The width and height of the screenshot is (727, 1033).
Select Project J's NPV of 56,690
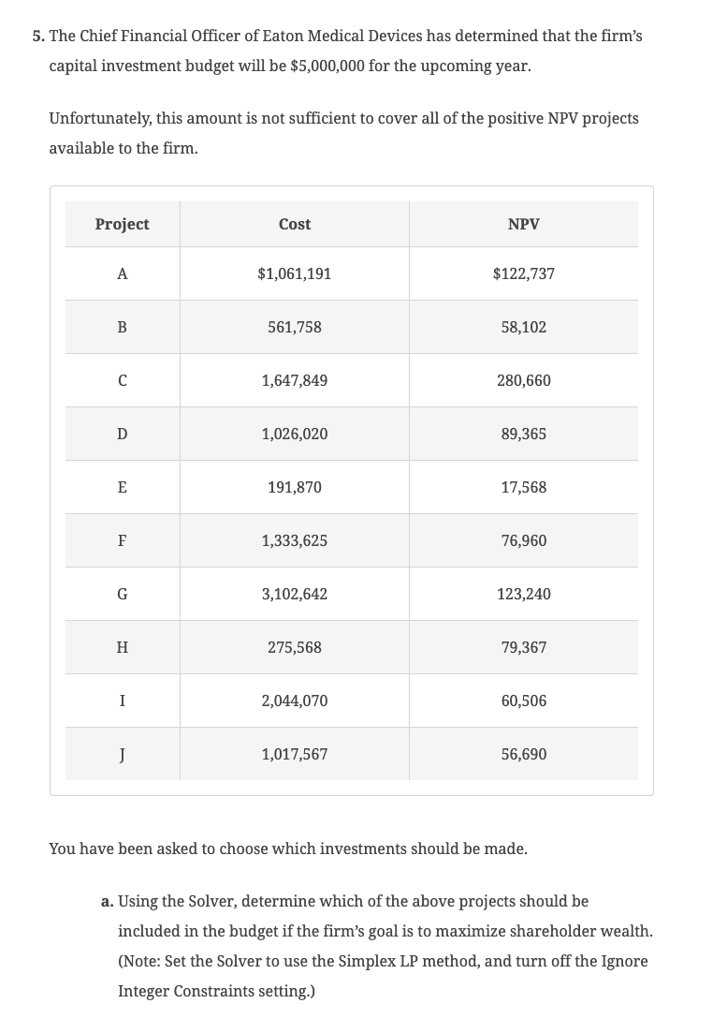click(x=523, y=754)
